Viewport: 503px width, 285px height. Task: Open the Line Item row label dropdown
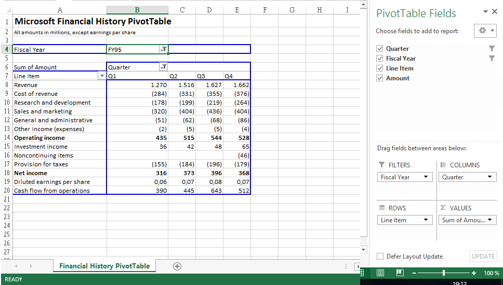click(x=102, y=76)
